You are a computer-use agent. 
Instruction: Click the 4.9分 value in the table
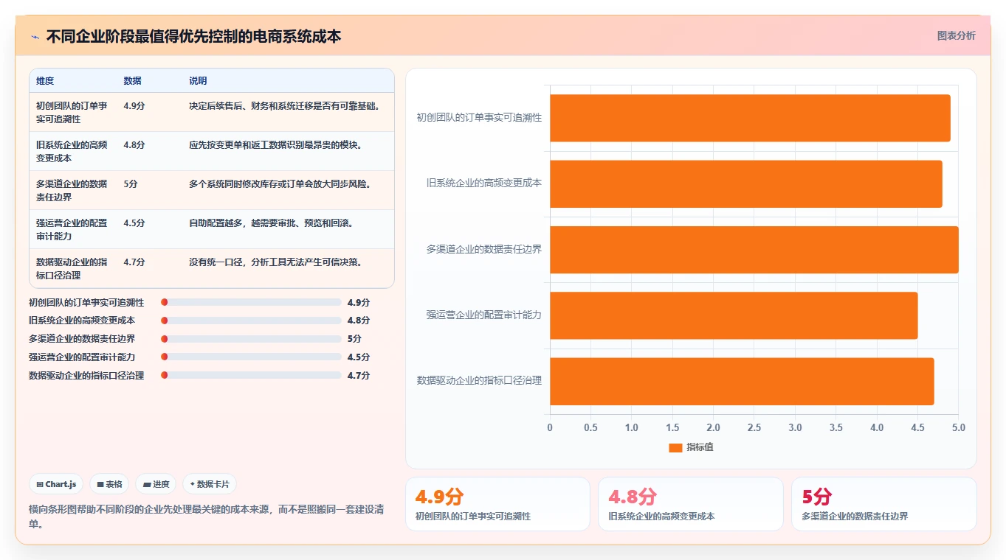pos(134,106)
